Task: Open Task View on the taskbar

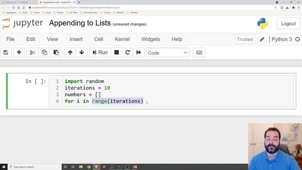Action: (73, 167)
